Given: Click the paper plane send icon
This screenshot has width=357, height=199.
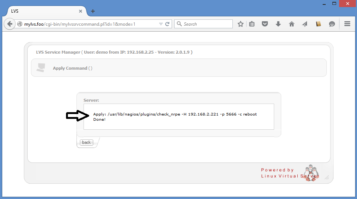Looking at the screenshot, I should point(305,24).
